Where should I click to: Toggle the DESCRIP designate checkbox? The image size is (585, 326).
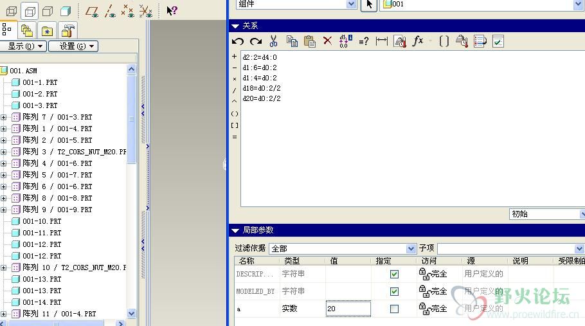click(394, 274)
